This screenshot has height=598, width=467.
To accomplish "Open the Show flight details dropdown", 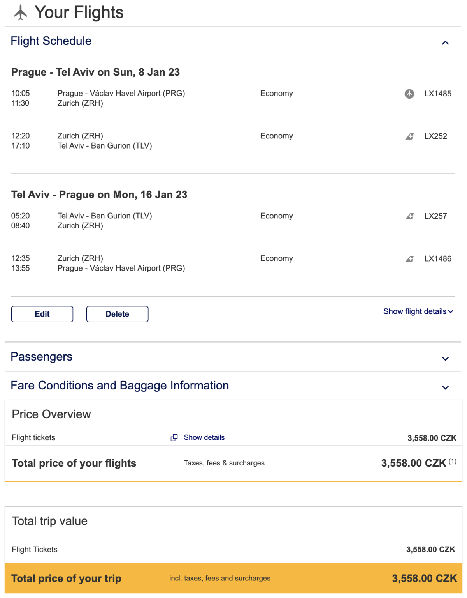I will (x=418, y=311).
